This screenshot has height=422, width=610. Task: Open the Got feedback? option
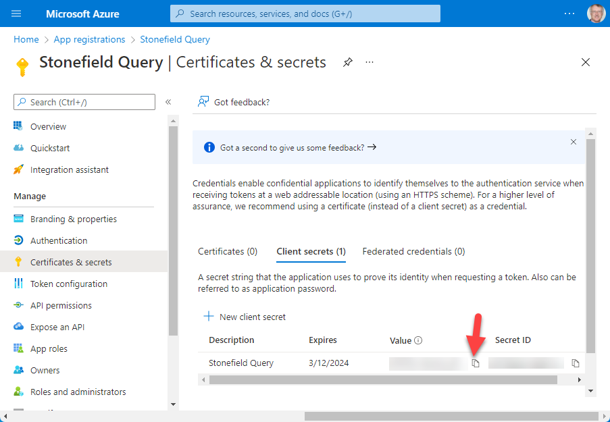pos(234,102)
